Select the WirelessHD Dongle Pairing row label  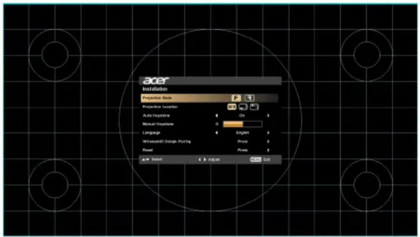tap(166, 142)
